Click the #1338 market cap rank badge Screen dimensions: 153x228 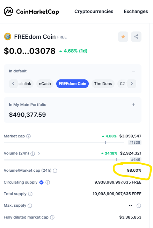135,143
